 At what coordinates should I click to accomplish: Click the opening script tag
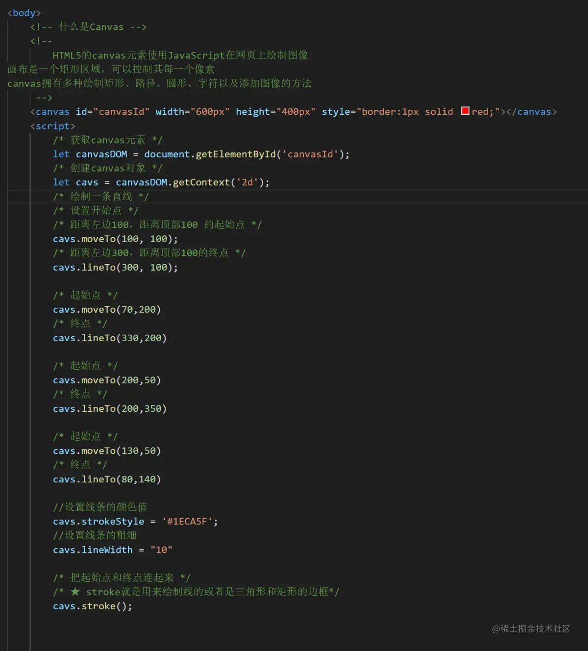pyautogui.click(x=53, y=126)
